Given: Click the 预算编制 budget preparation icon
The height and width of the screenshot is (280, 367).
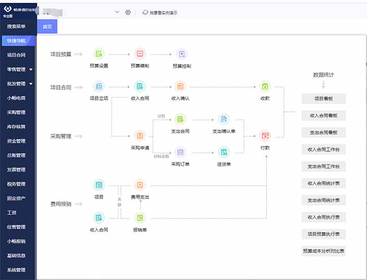Looking at the screenshot, I should point(139,54).
